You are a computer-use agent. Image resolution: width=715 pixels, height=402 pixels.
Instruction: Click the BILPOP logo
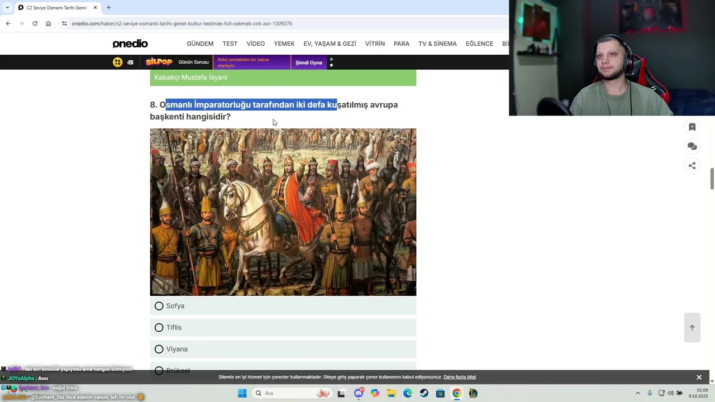[x=159, y=62]
